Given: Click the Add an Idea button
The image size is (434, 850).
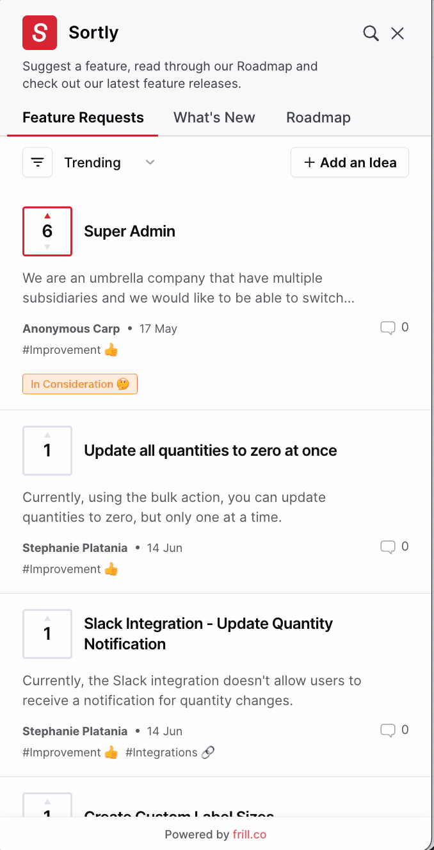Looking at the screenshot, I should point(350,163).
